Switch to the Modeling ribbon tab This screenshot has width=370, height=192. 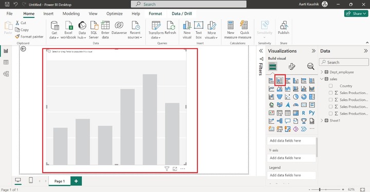(71, 14)
